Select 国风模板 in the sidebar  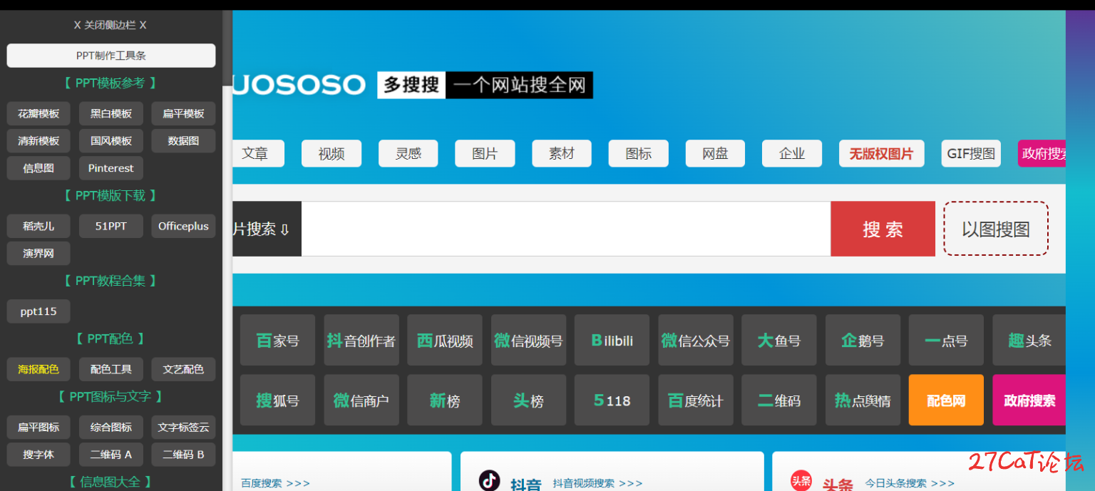tap(111, 141)
